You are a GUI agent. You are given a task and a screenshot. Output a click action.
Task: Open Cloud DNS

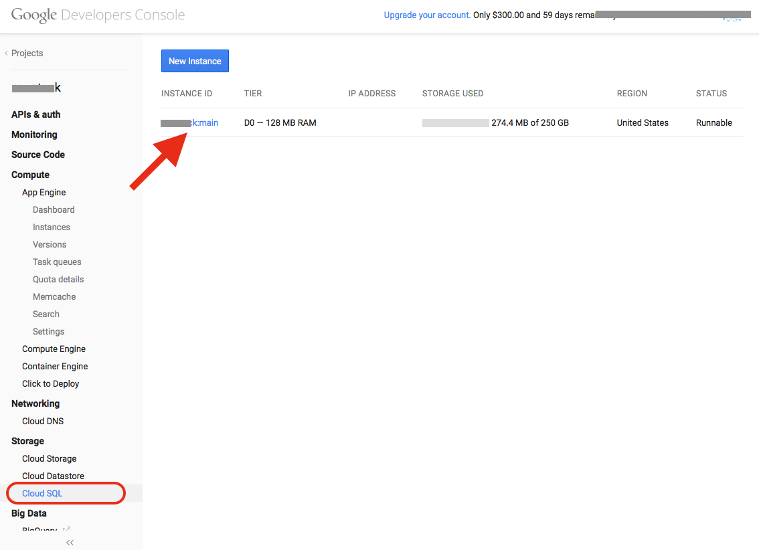coord(43,422)
